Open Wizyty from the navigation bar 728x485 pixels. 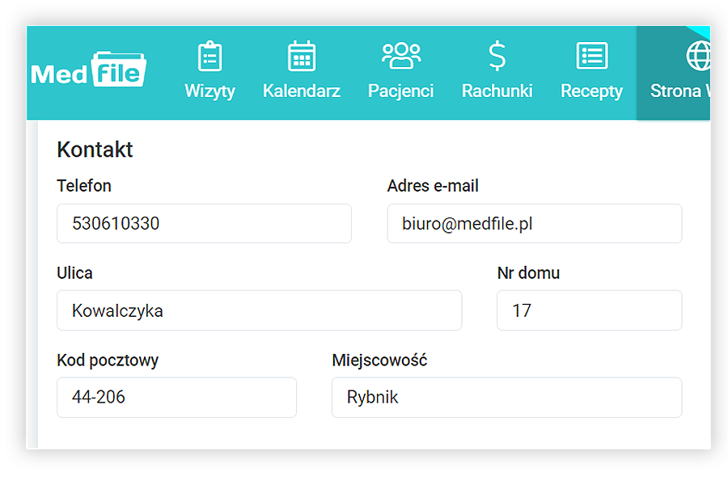(210, 91)
